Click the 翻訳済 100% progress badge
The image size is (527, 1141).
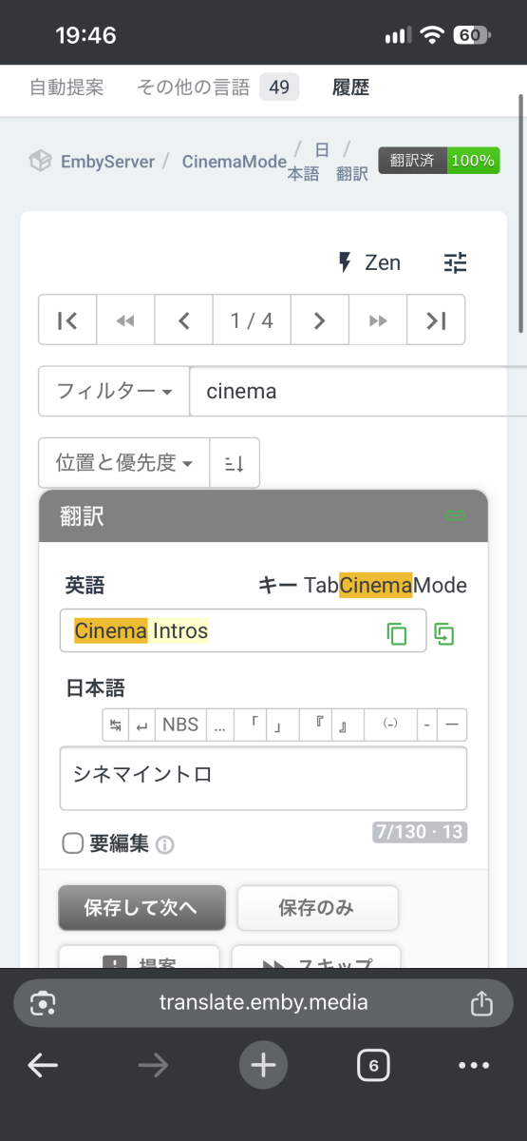(x=439, y=161)
